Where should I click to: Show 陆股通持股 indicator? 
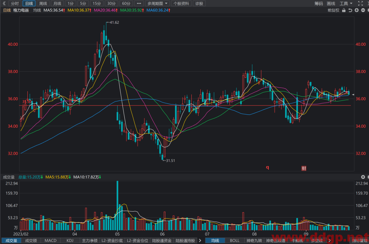coord(186,240)
